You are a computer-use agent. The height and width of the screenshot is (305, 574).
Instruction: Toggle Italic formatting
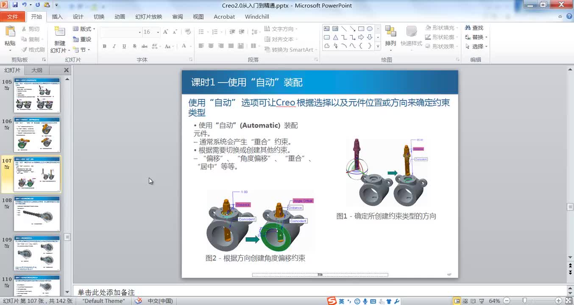click(114, 46)
